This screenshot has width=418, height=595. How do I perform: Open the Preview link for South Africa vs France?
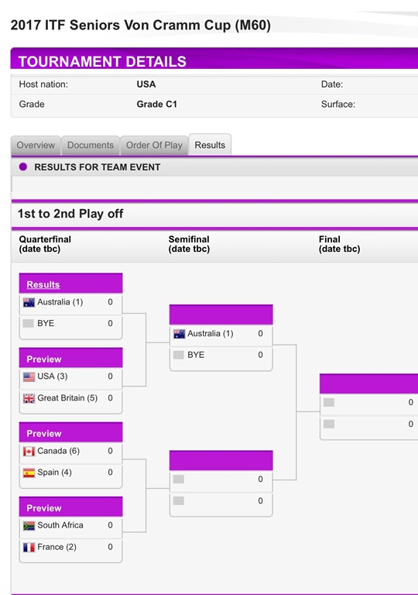pyautogui.click(x=43, y=508)
